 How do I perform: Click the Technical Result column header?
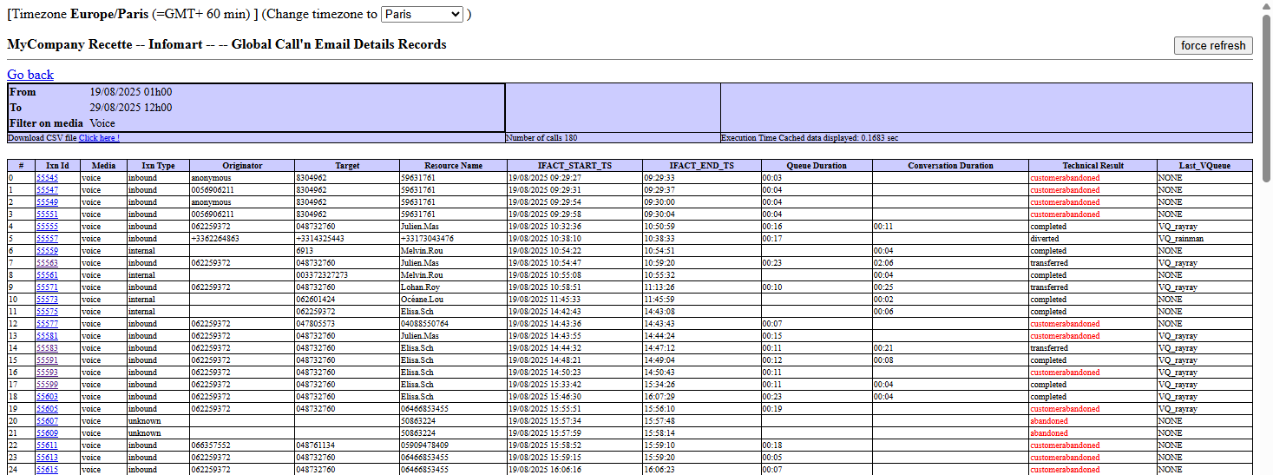point(1092,166)
